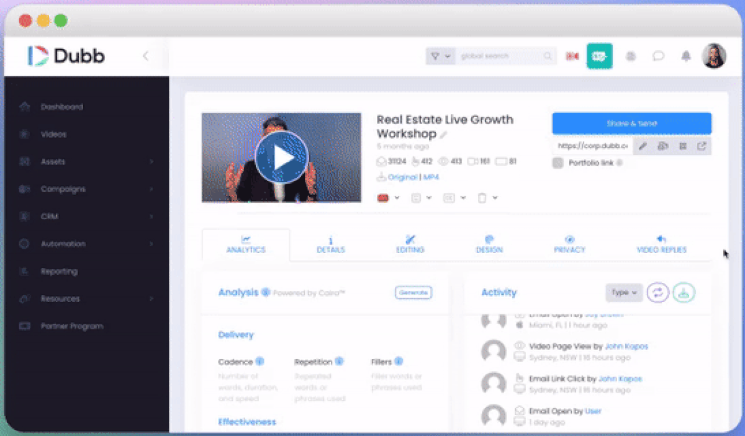The width and height of the screenshot is (745, 436).
Task: Click the "Miami, FL | 1 hour ago" text
Action: click(x=568, y=325)
